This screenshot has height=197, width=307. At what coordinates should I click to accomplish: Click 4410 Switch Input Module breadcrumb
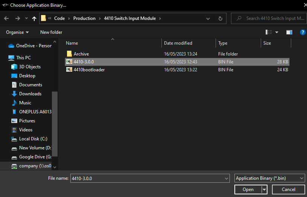[130, 18]
